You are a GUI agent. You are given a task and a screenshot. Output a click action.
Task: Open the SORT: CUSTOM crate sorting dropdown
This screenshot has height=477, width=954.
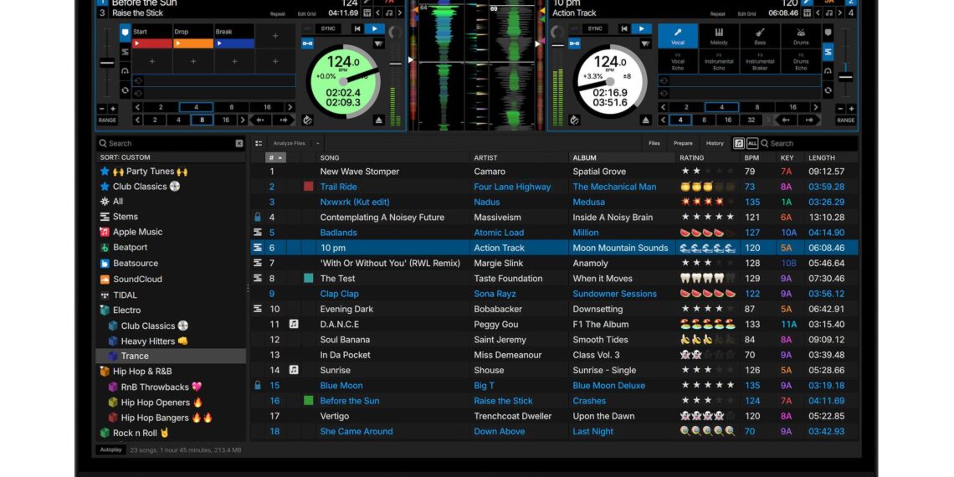[x=126, y=157]
